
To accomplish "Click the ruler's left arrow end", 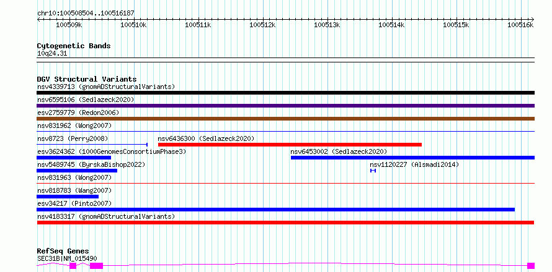I will pos(38,19).
